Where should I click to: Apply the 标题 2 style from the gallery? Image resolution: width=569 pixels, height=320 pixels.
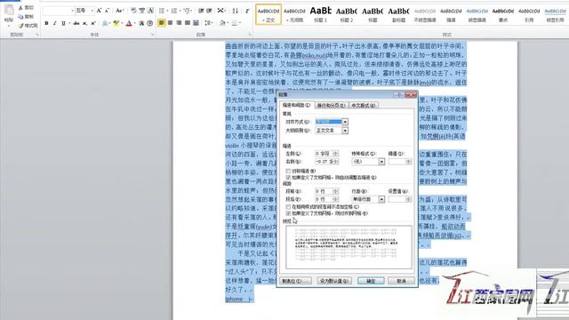pos(347,14)
